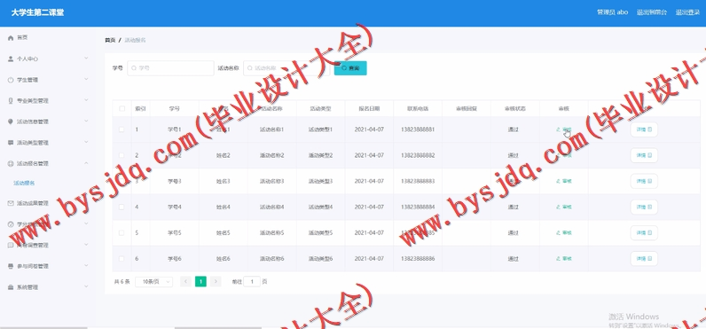Click the 查询 search button

tap(350, 68)
